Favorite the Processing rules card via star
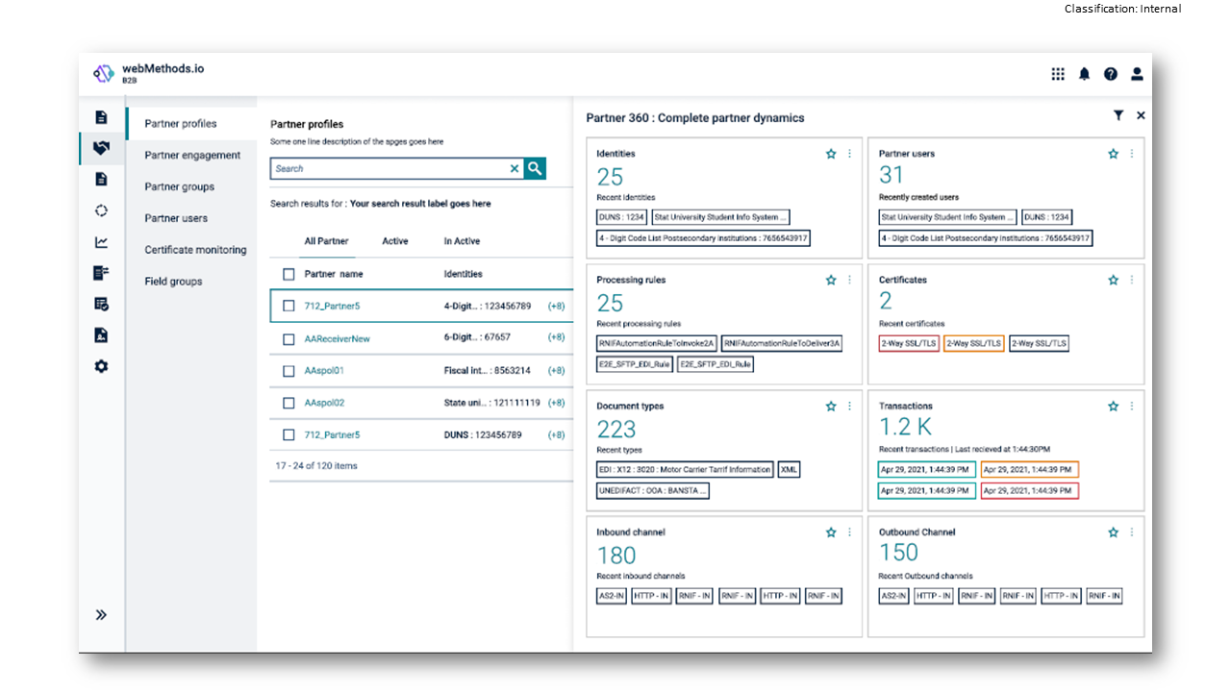The width and height of the screenshot is (1231, 692). point(830,280)
